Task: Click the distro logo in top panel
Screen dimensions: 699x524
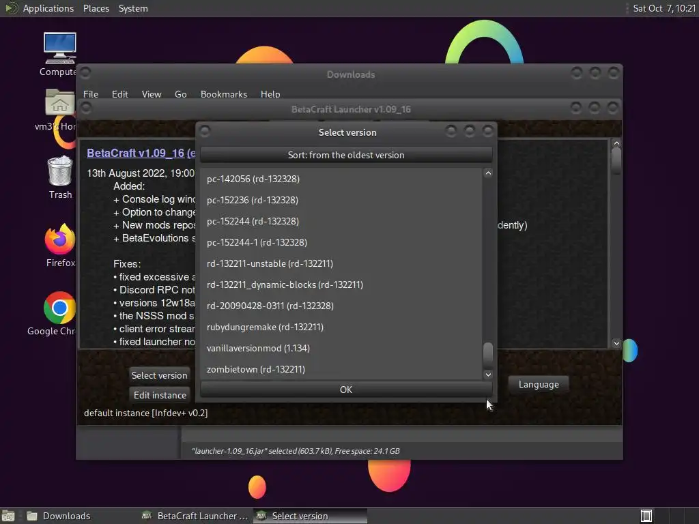Action: [x=10, y=8]
